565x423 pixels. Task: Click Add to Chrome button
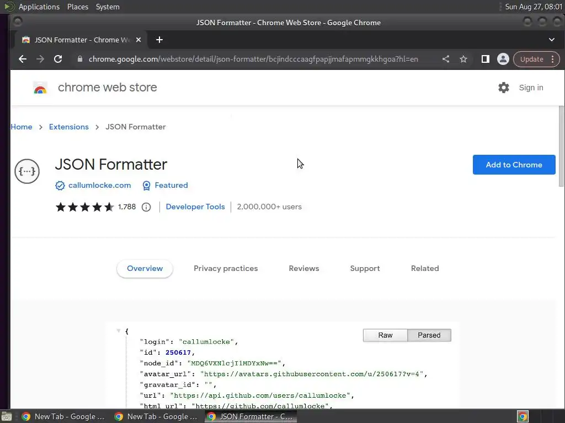(514, 165)
